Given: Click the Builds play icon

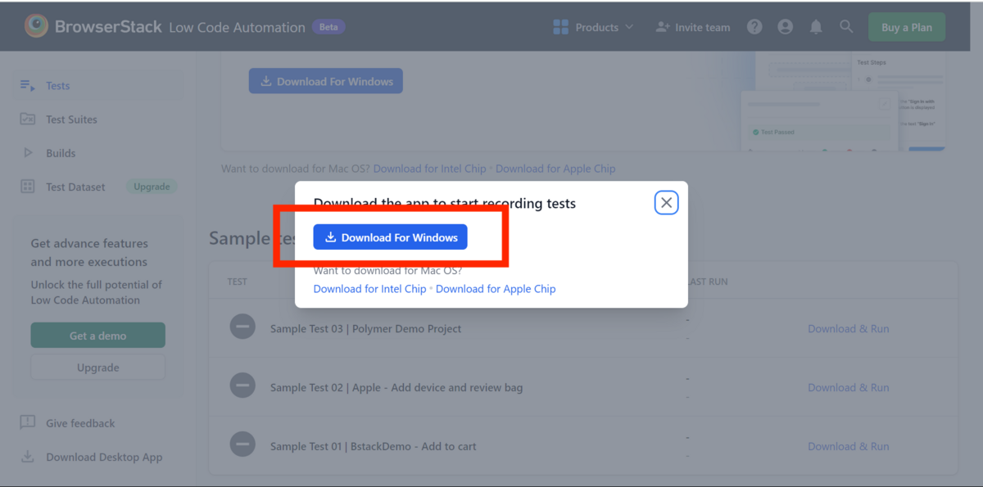Looking at the screenshot, I should click(28, 152).
